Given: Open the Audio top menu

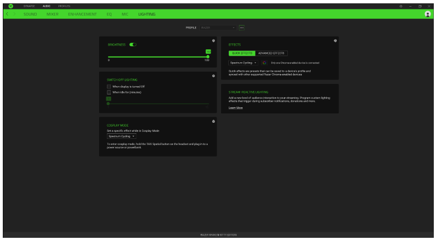Looking at the screenshot, I should (x=46, y=6).
